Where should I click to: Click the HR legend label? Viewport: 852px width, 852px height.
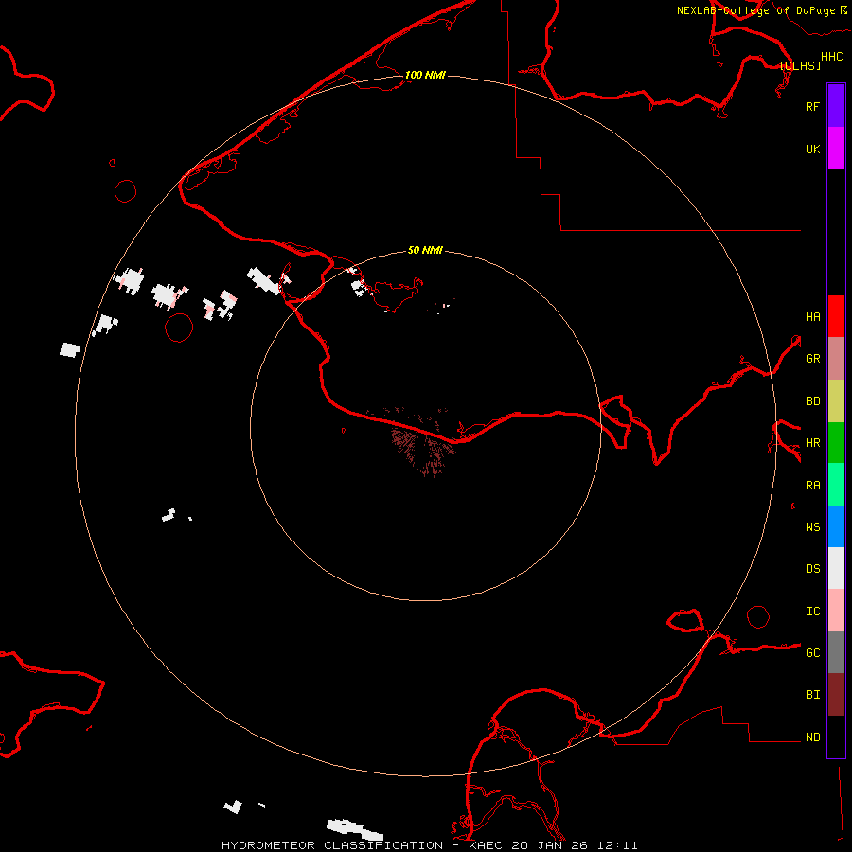pyautogui.click(x=812, y=442)
